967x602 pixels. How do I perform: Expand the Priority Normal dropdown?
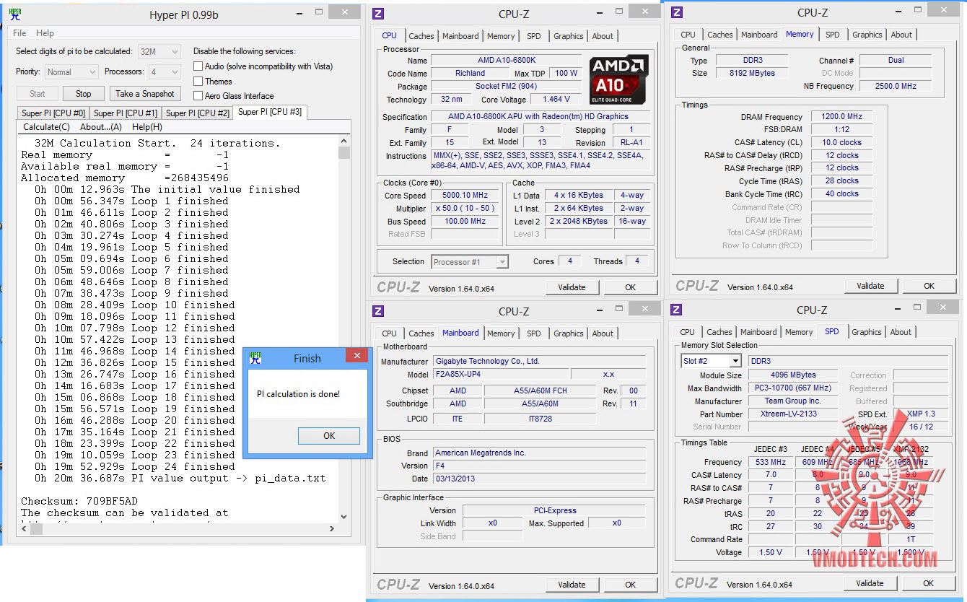point(71,72)
